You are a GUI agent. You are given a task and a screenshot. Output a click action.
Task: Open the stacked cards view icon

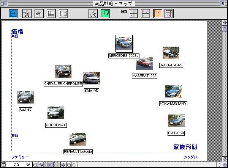click(39, 14)
